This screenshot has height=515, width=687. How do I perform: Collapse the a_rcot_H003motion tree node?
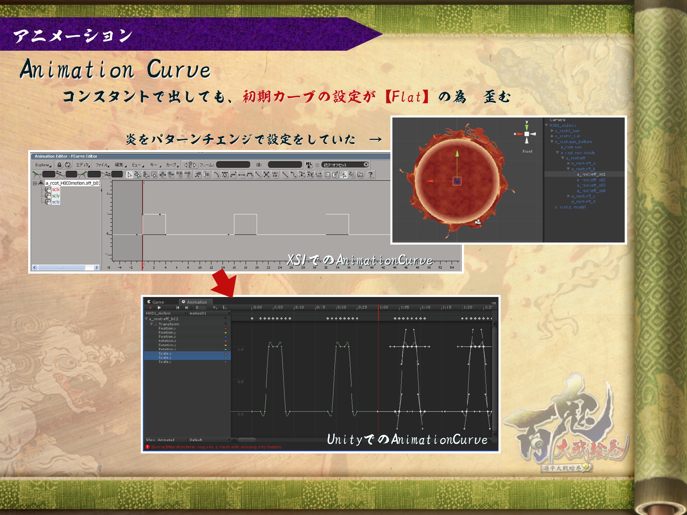[x=35, y=183]
